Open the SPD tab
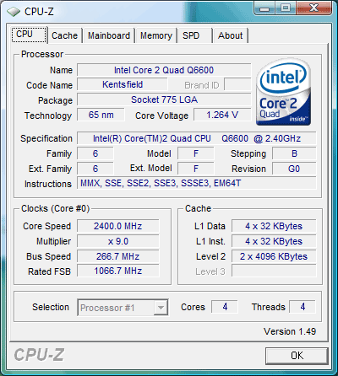 (194, 35)
